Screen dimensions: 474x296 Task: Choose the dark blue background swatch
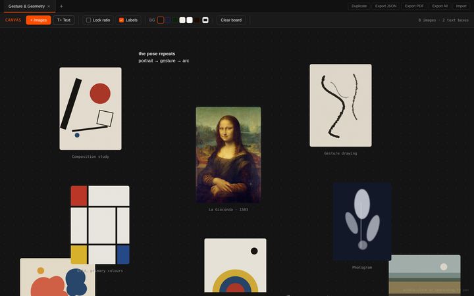click(x=168, y=20)
